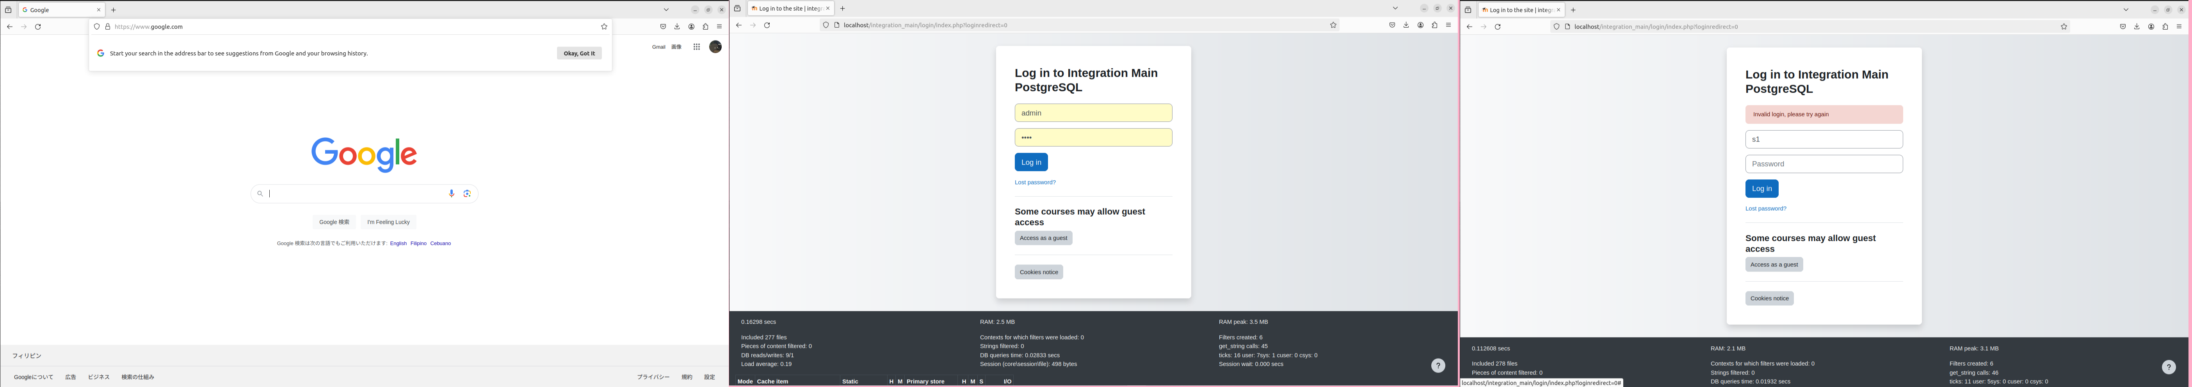Open Google apps grid icon
The image size is (2192, 387).
pos(696,47)
